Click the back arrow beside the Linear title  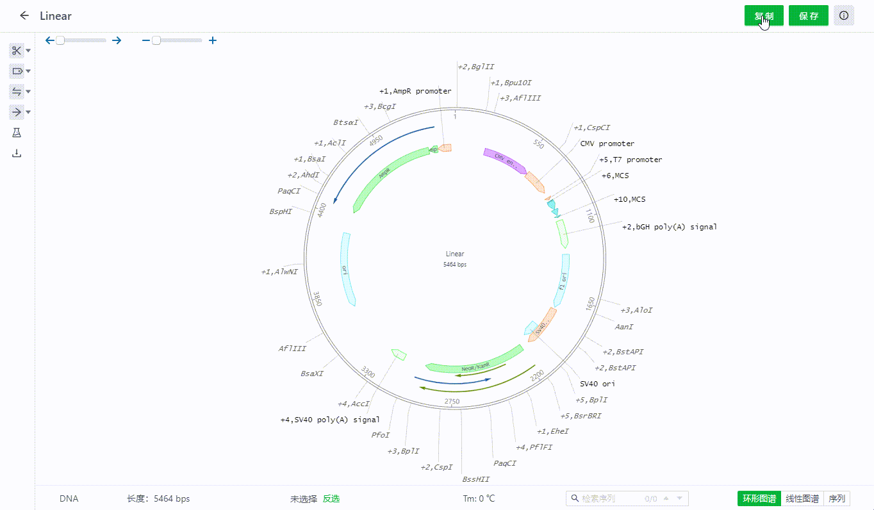click(24, 15)
